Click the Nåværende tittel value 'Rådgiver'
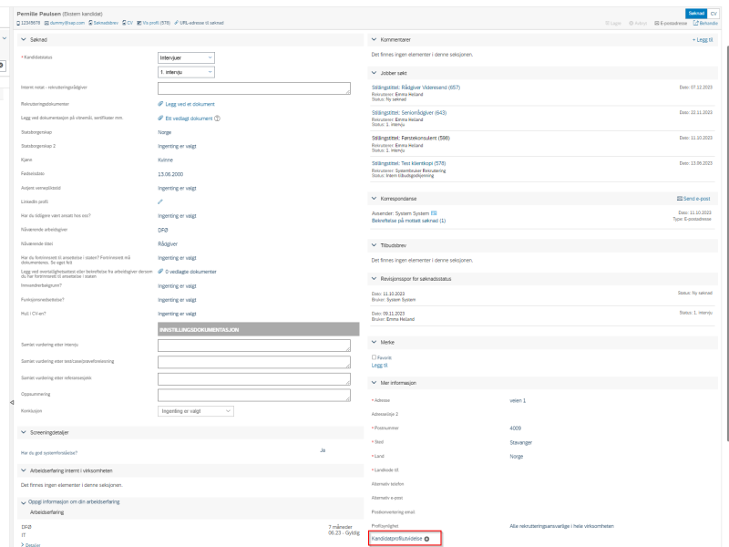This screenshot has height=547, width=729. [168, 243]
